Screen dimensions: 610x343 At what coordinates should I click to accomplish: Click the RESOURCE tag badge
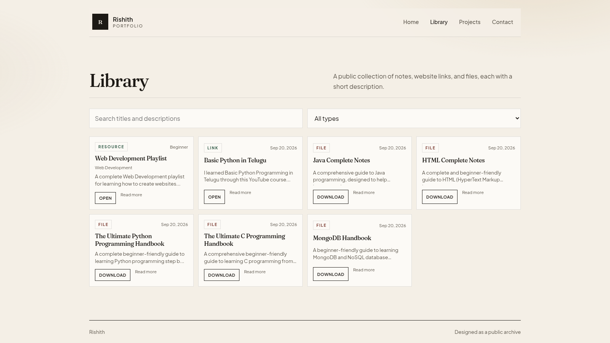point(111,147)
